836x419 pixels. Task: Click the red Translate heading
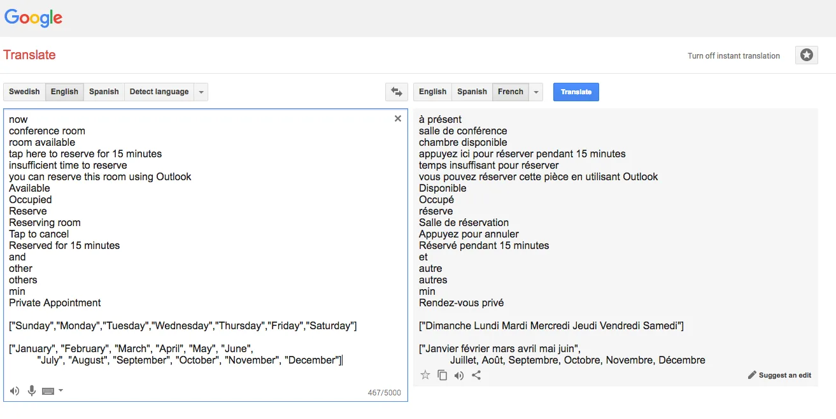tap(29, 55)
